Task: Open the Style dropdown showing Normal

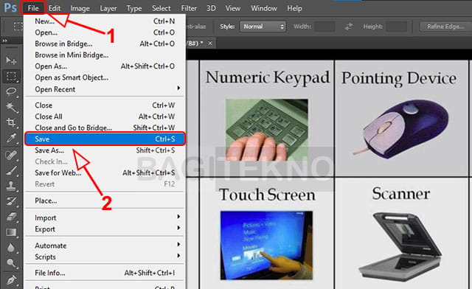Action: coord(263,27)
